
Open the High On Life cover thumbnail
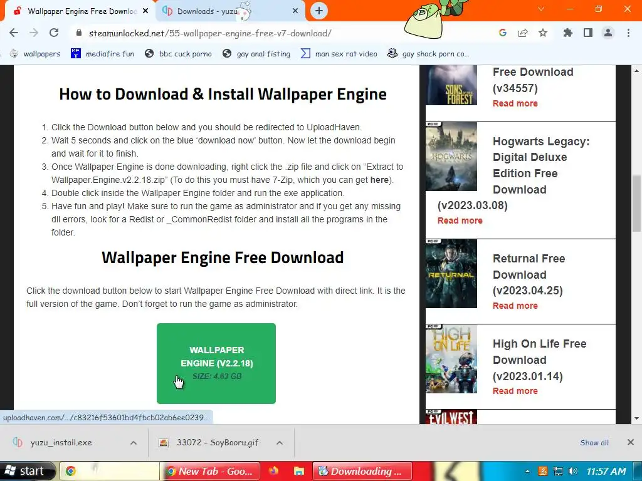(x=451, y=359)
